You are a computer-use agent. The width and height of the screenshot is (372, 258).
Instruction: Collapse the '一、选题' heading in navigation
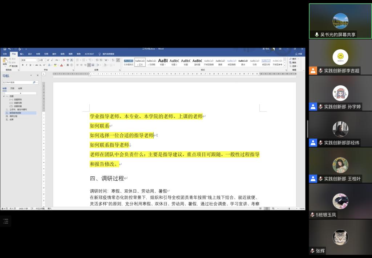pos(4,96)
